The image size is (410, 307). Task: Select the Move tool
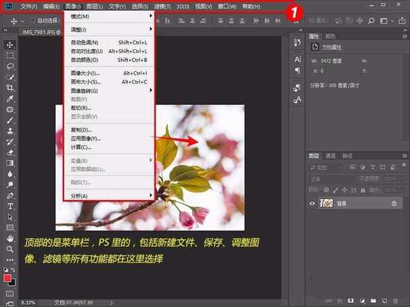pos(10,44)
